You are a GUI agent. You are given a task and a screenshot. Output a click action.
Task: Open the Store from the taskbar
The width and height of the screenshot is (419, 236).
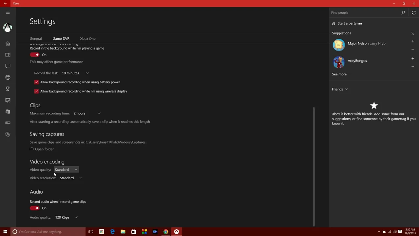pyautogui.click(x=134, y=232)
